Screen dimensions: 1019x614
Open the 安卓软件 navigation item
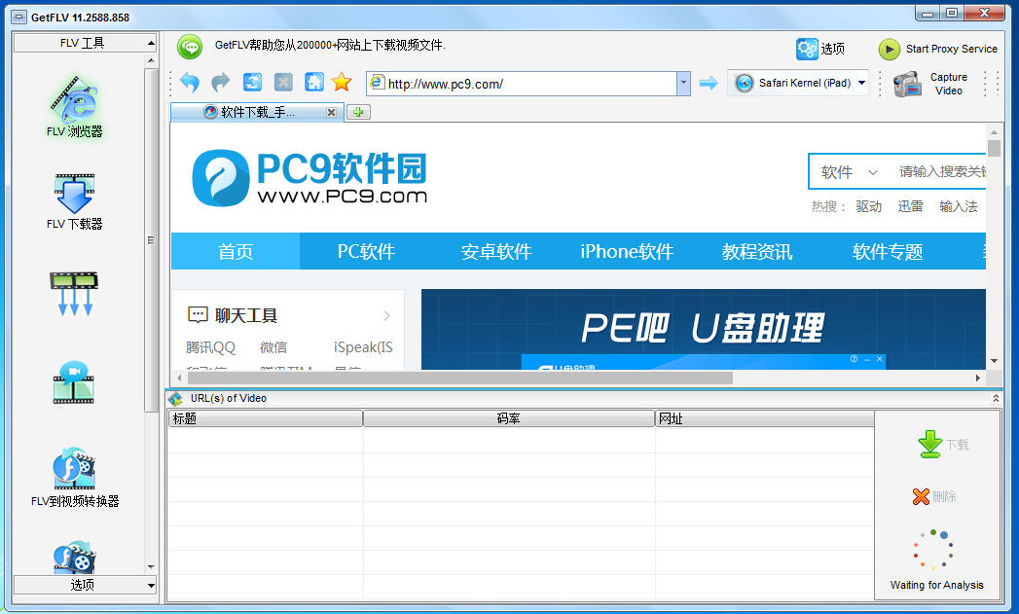pyautogui.click(x=495, y=251)
